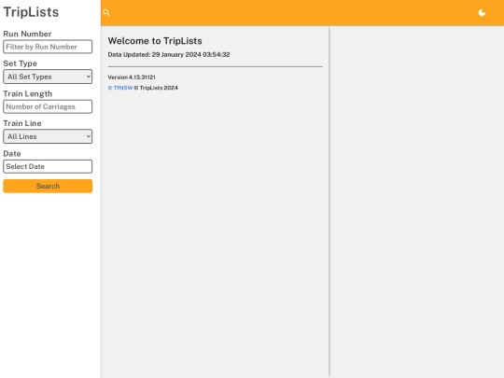Focus the Filter by Run Number field
504x378 pixels.
[x=48, y=47]
